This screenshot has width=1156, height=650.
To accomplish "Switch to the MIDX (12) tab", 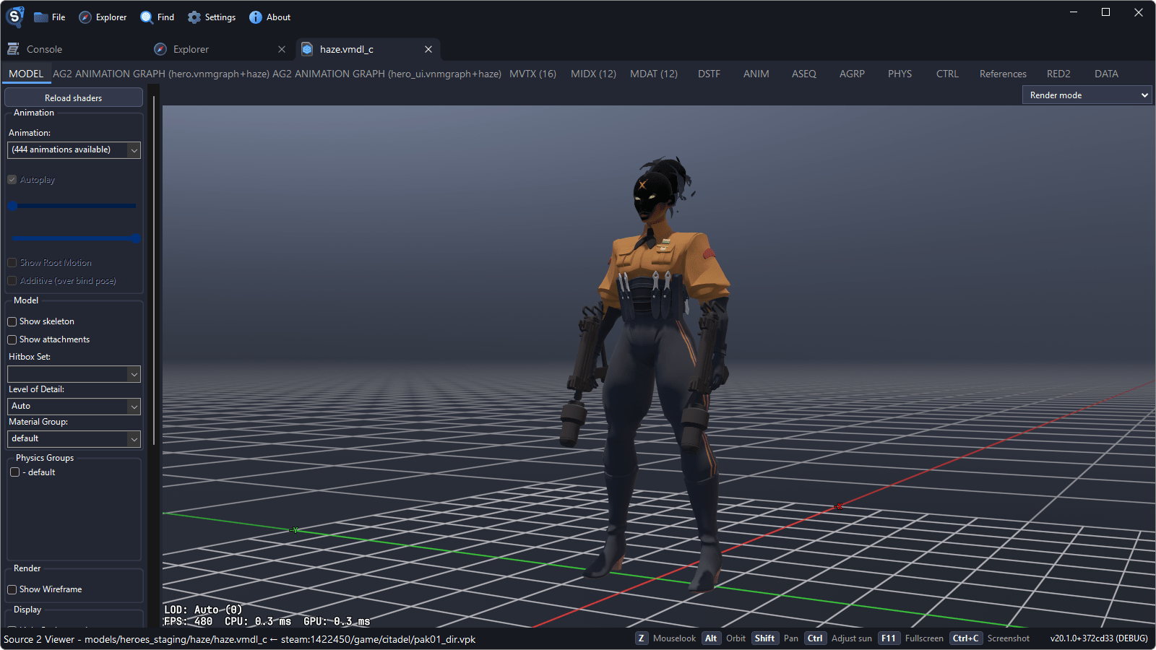I will (x=593, y=74).
